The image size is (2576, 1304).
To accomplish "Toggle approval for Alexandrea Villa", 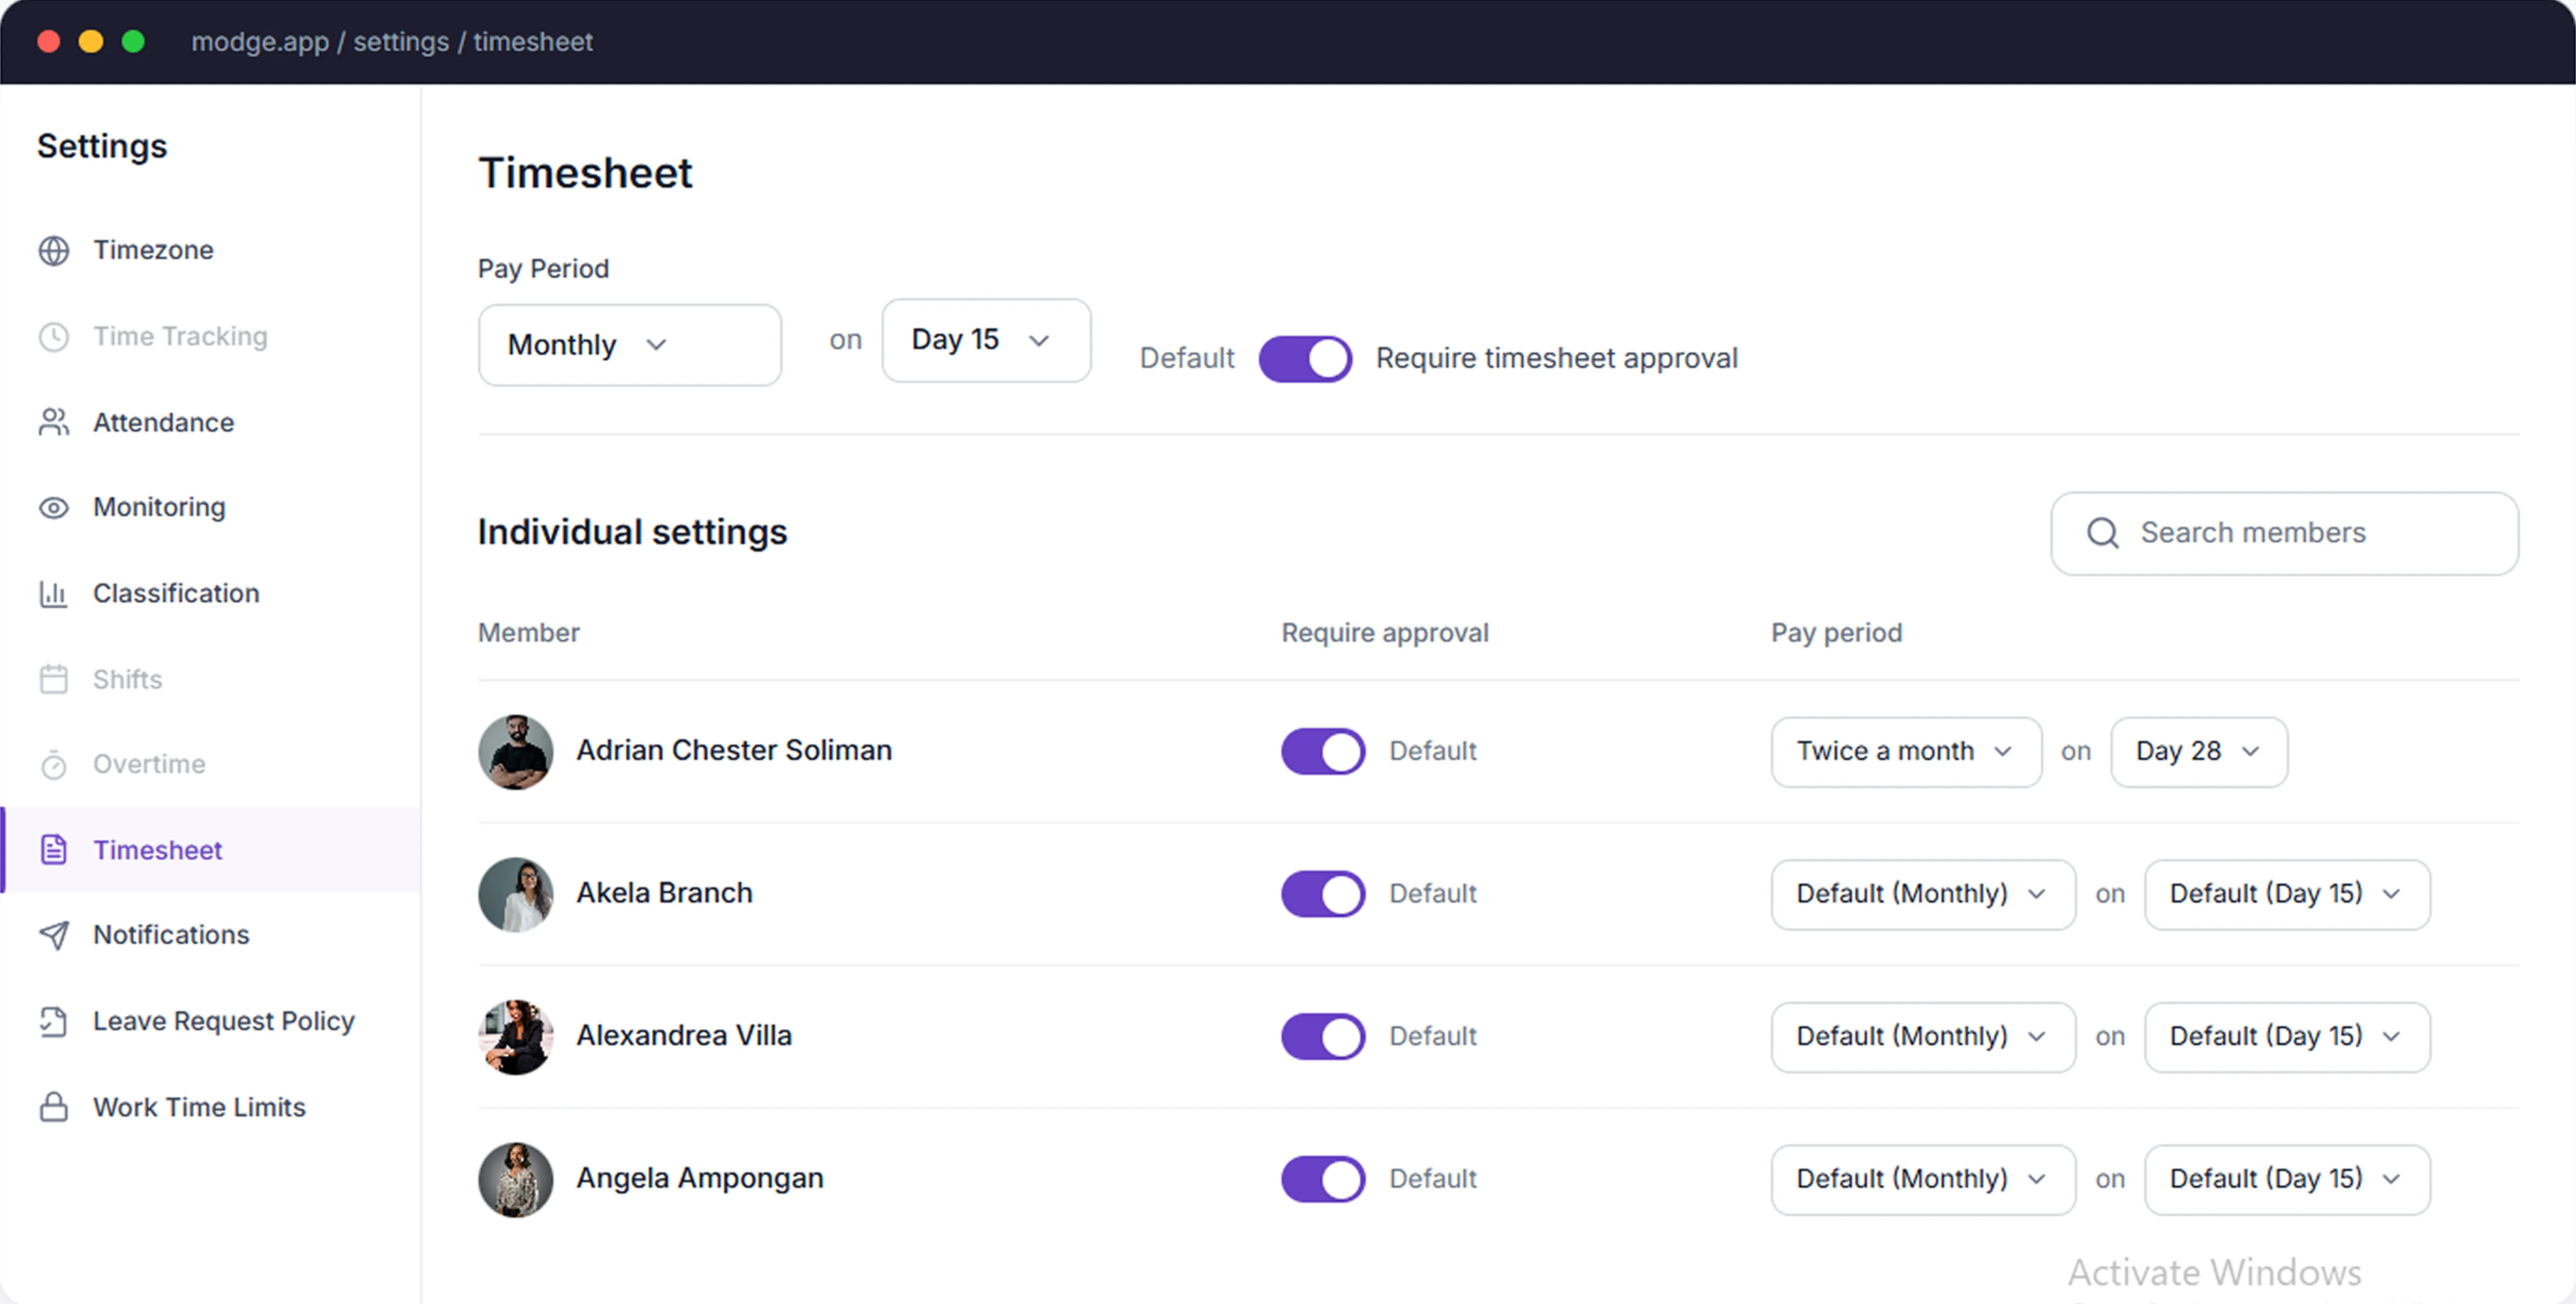I will [x=1323, y=1036].
